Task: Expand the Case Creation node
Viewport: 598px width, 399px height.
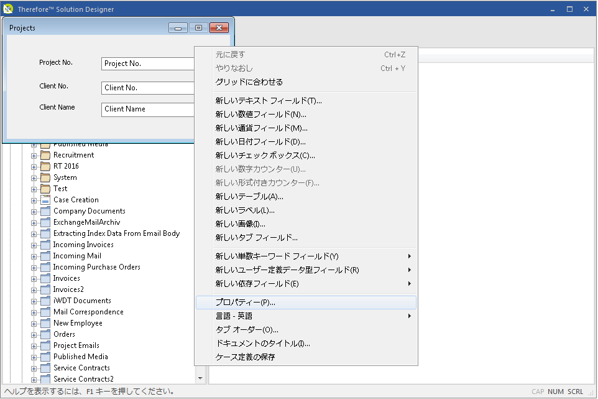Action: pos(34,200)
